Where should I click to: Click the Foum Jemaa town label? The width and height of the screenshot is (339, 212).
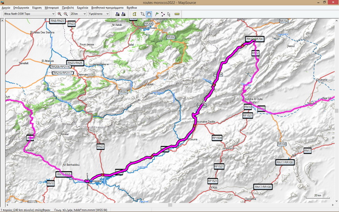click(87, 45)
